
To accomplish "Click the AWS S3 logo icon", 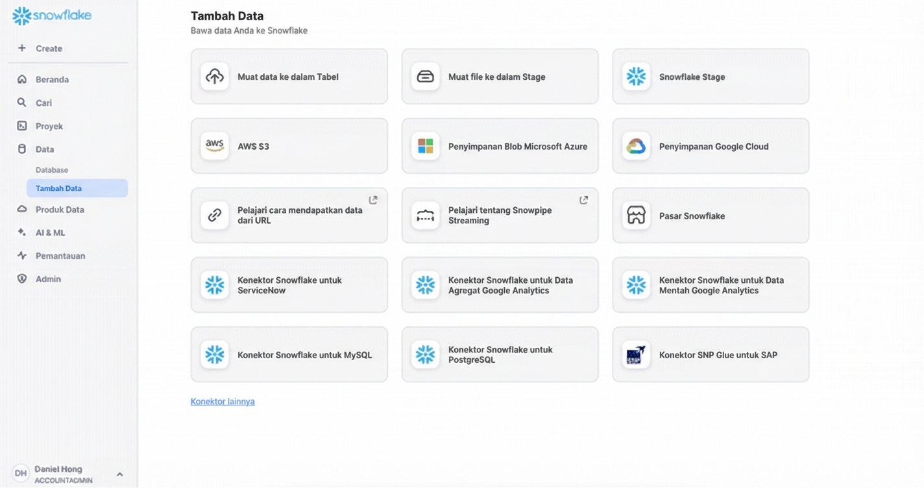I will [215, 146].
